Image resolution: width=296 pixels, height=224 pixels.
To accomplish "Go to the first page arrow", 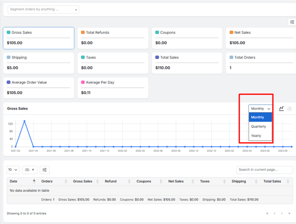I will point(267,213).
